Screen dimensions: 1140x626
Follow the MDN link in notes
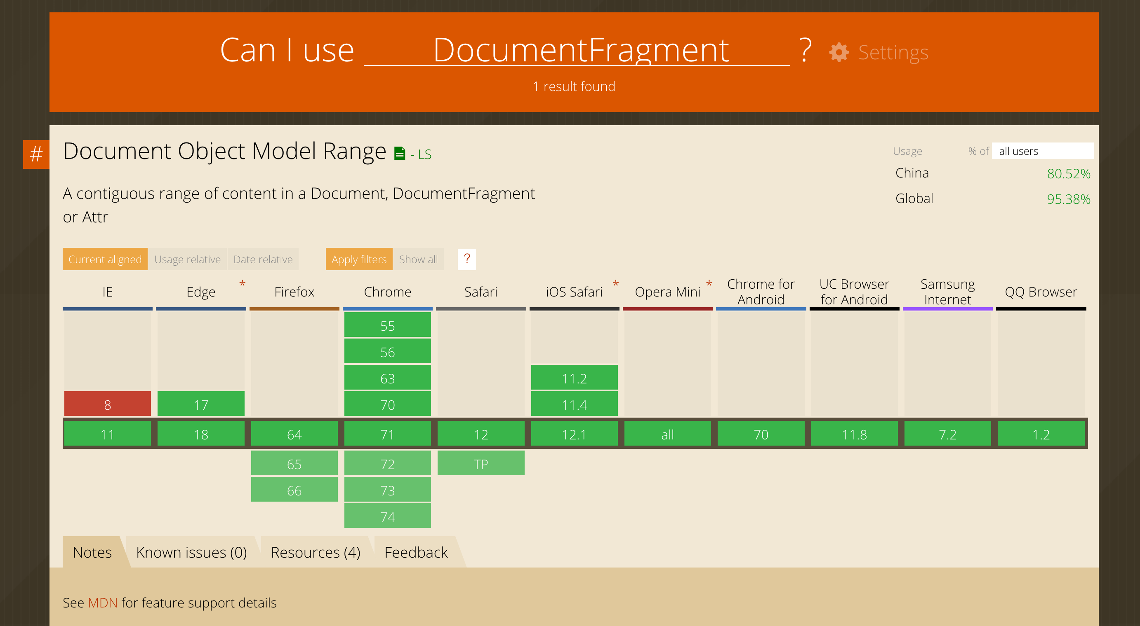coord(103,603)
